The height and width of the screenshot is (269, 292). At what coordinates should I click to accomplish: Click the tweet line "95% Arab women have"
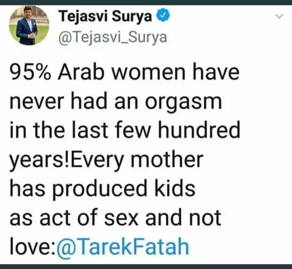tap(124, 72)
